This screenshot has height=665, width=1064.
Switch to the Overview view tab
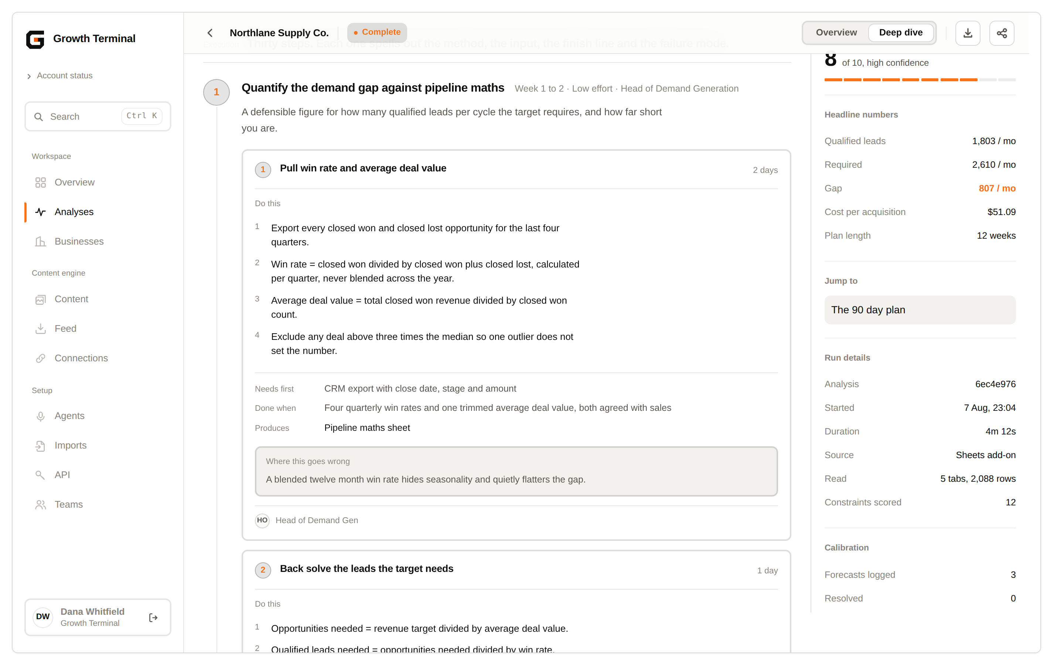[x=836, y=33]
